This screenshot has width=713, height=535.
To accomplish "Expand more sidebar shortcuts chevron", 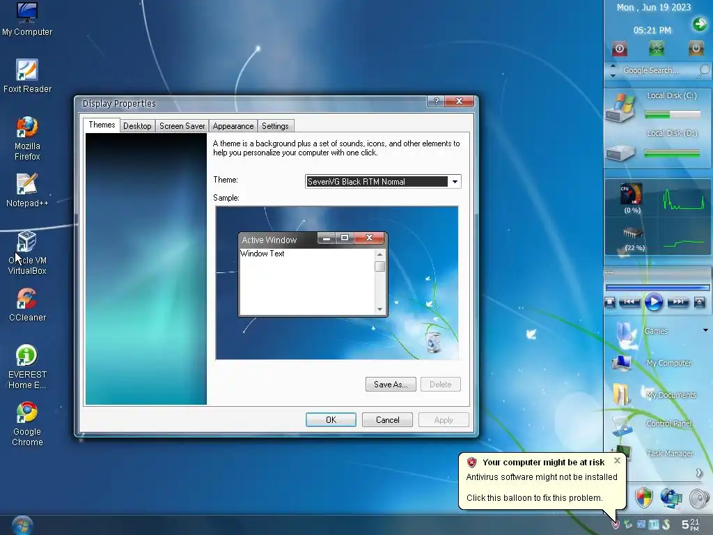I will click(699, 473).
